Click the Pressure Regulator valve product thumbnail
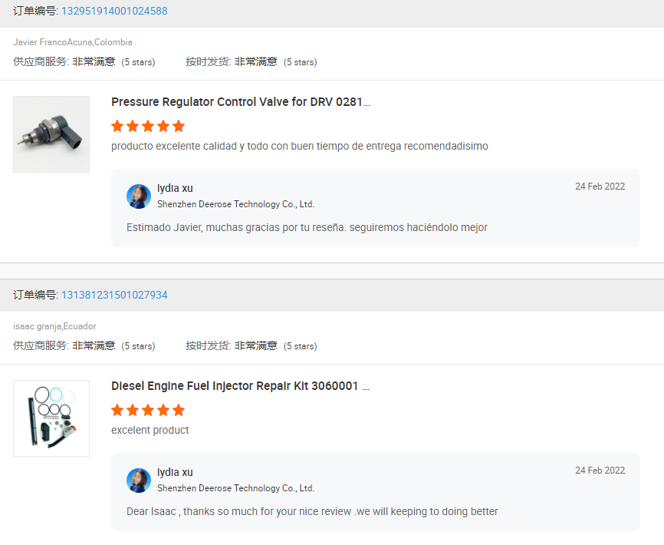The width and height of the screenshot is (664, 545). 51,134
